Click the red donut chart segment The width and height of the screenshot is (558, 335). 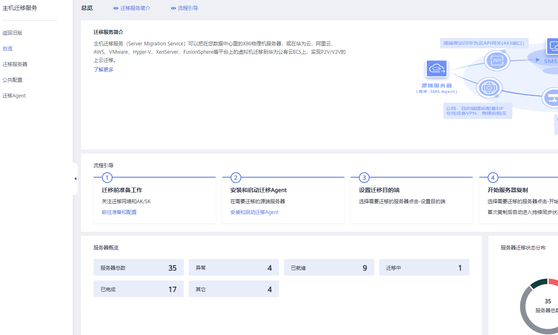pyautogui.click(x=553, y=282)
